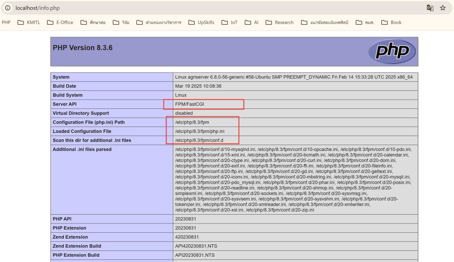Click the System row label
The height and width of the screenshot is (262, 454).
pyautogui.click(x=61, y=77)
